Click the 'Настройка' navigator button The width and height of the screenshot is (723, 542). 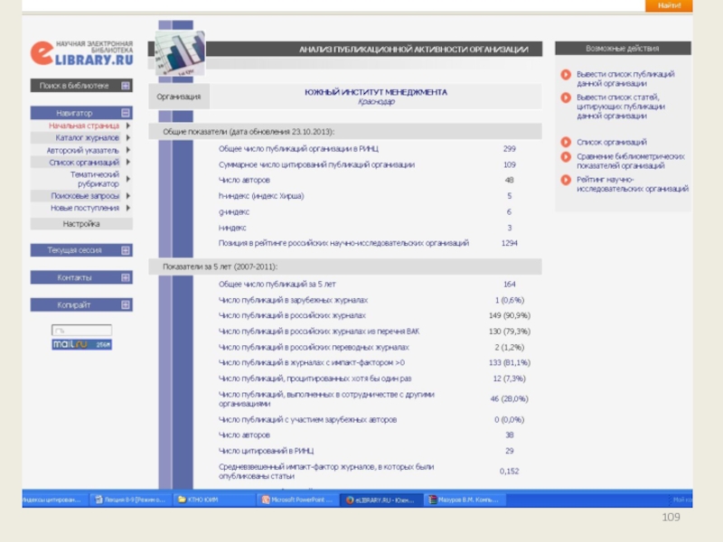click(x=81, y=224)
